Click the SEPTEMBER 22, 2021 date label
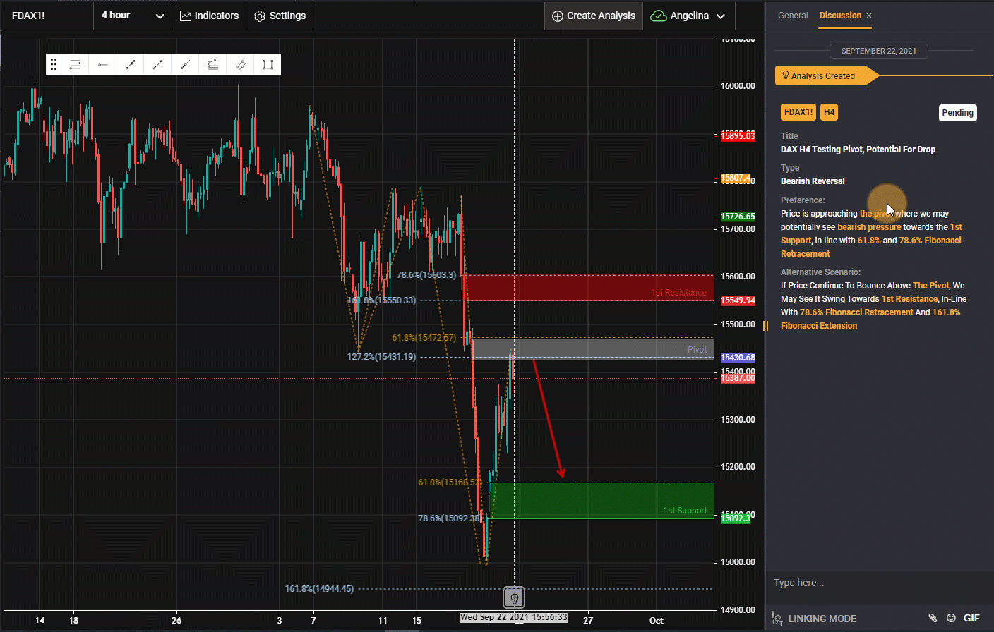The image size is (994, 632). pyautogui.click(x=878, y=51)
